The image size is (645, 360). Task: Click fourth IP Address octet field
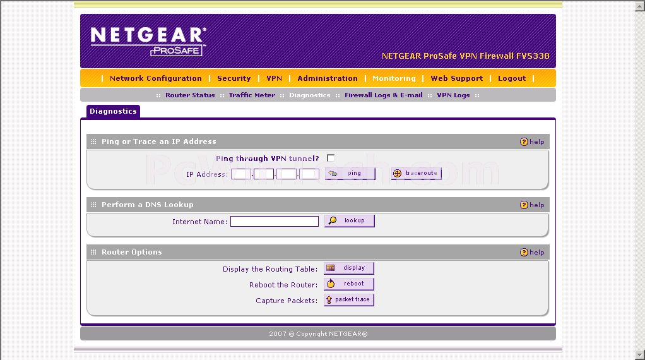[309, 174]
